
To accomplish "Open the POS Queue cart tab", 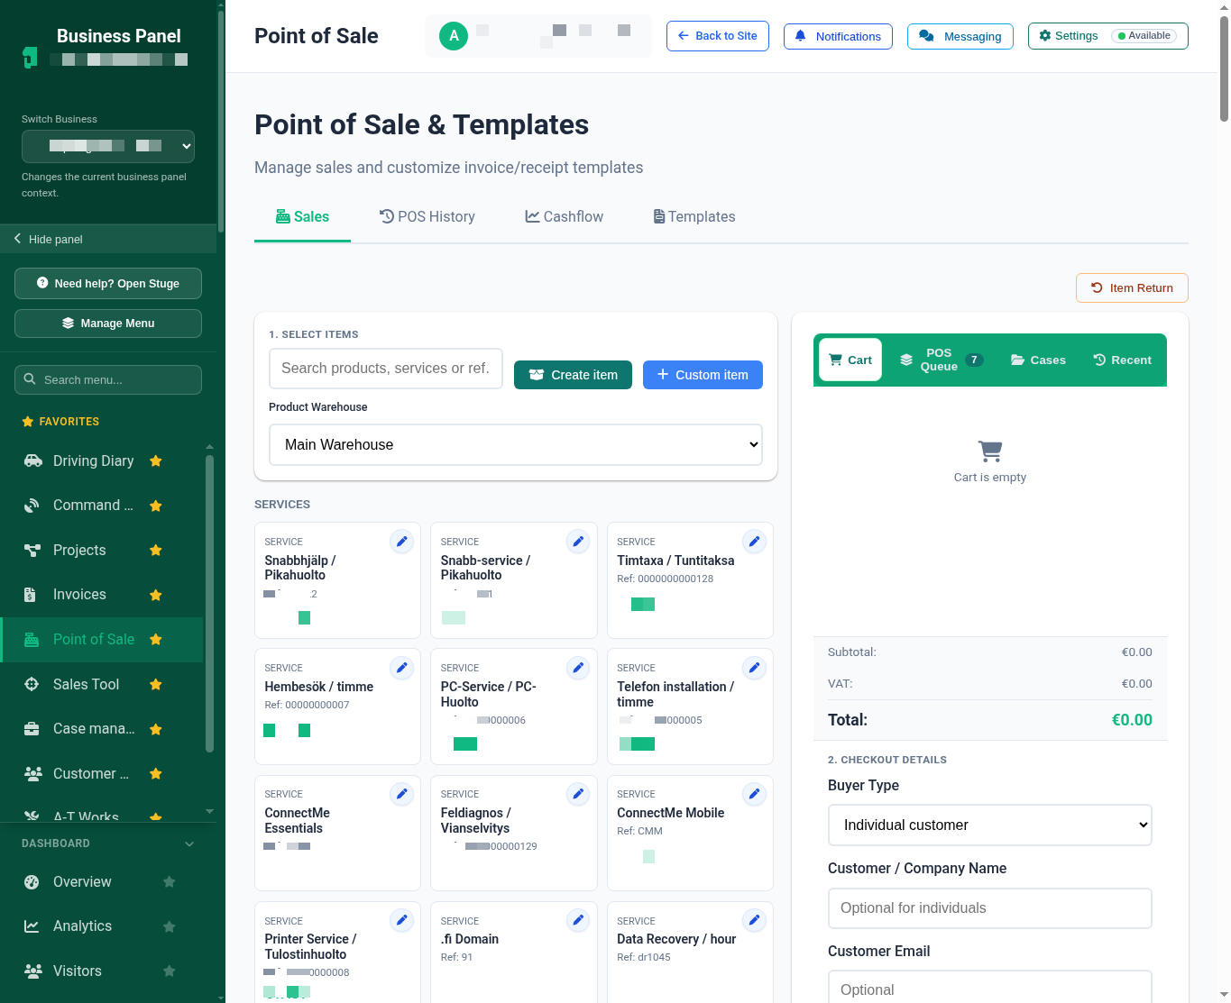I will tap(941, 360).
